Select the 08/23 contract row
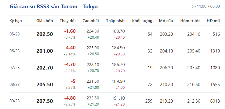Screen dimensions: 225x109 (15, 84)
